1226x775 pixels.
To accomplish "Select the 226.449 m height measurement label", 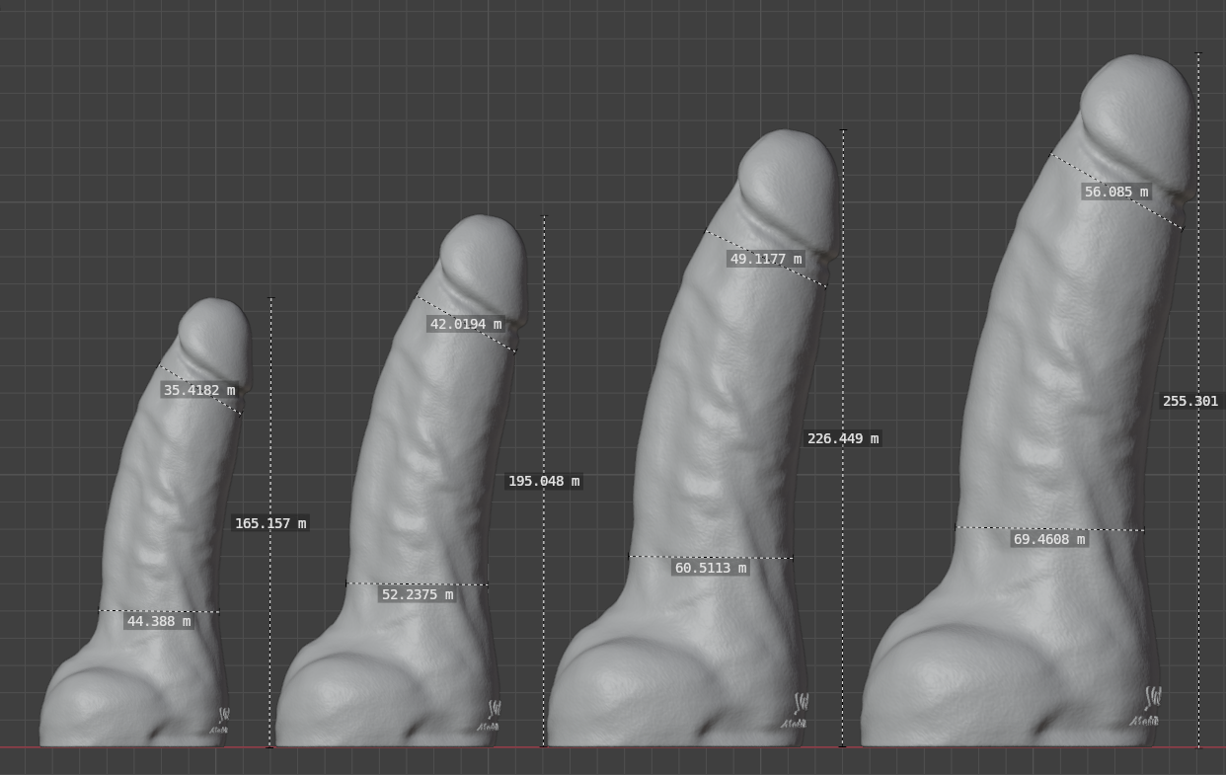I will (841, 438).
